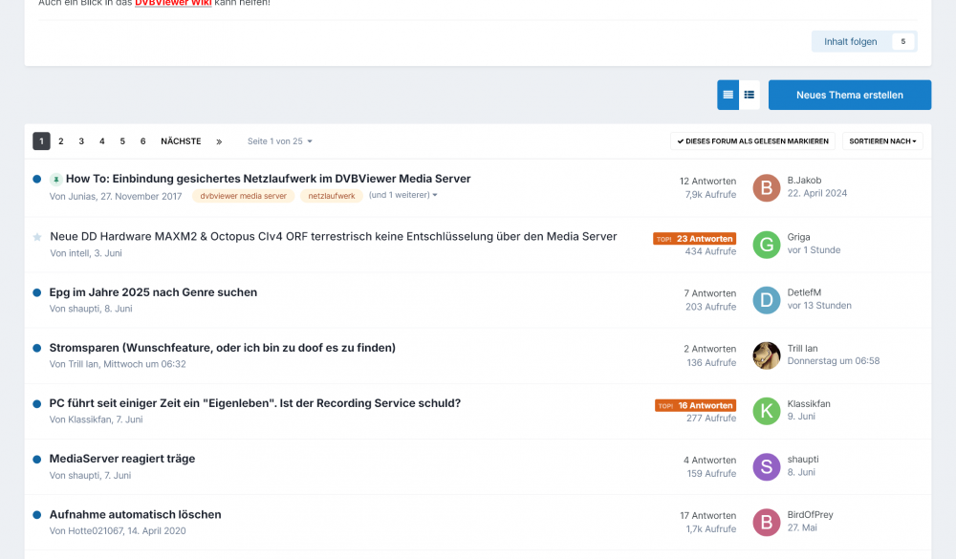
Task: Expand the '(und 1 weiterer)' tag list
Action: pos(402,195)
